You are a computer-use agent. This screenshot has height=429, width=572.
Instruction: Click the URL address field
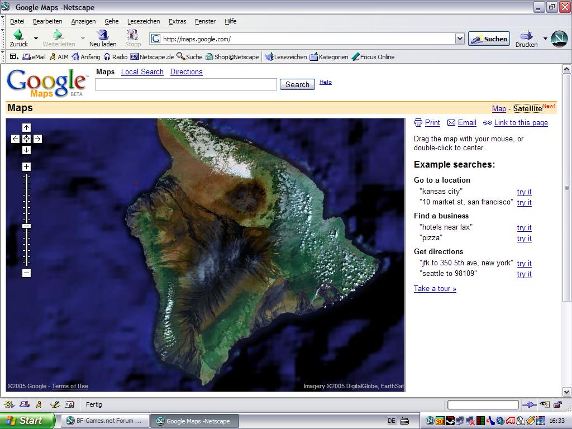pyautogui.click(x=303, y=39)
